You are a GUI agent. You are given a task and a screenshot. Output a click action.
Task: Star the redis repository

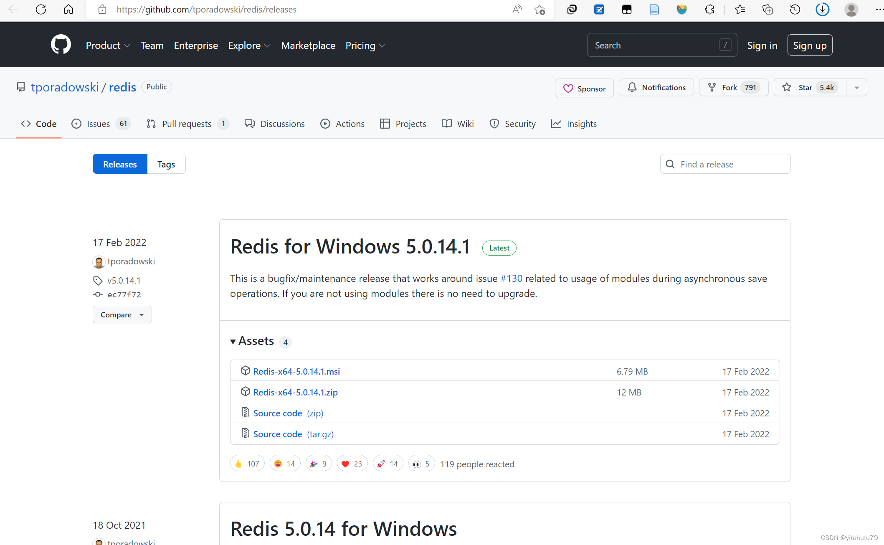pyautogui.click(x=810, y=87)
